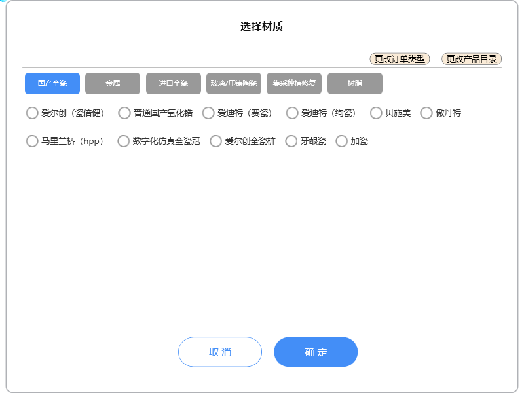This screenshot has width=524, height=393.
Task: Confirm the selection with 确定
Action: tap(316, 352)
